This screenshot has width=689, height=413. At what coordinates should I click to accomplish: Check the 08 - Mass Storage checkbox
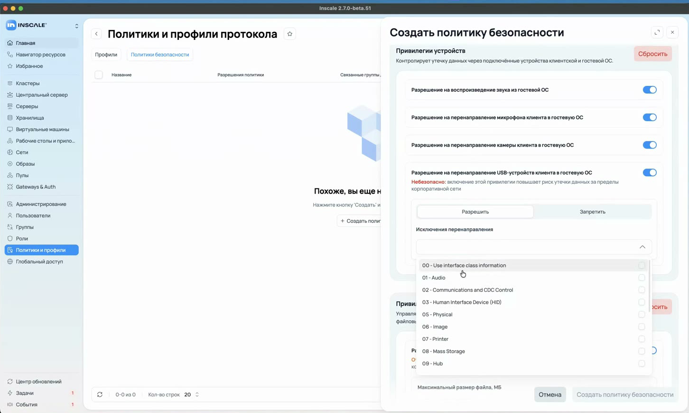click(642, 351)
